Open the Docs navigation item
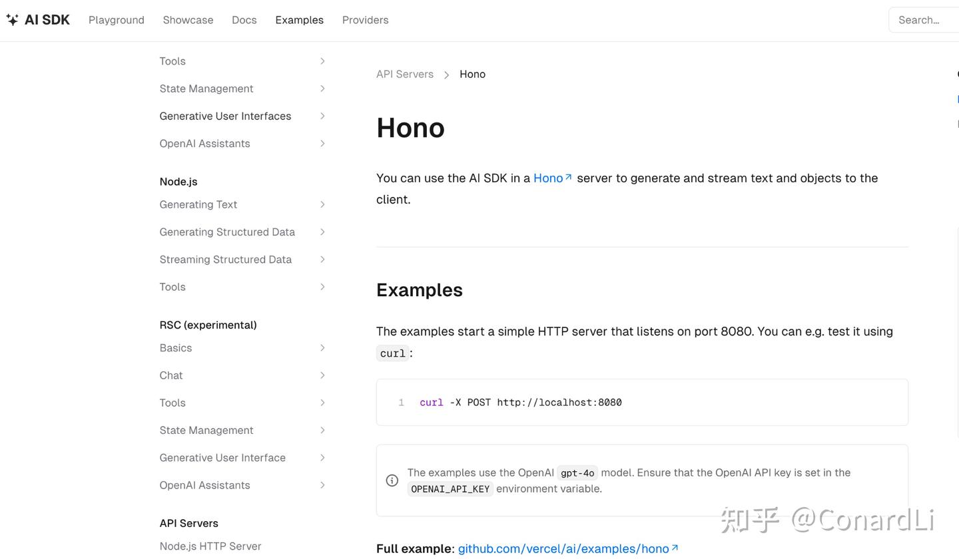Viewport: 959px width, 559px height. (244, 19)
